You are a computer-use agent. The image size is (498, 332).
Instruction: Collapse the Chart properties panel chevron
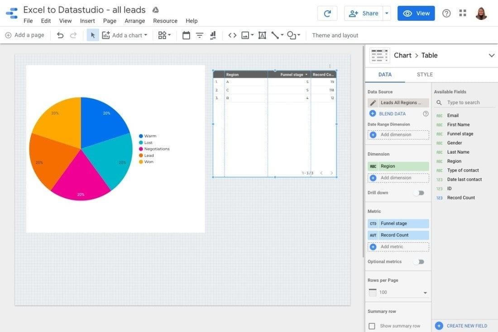pyautogui.click(x=492, y=55)
